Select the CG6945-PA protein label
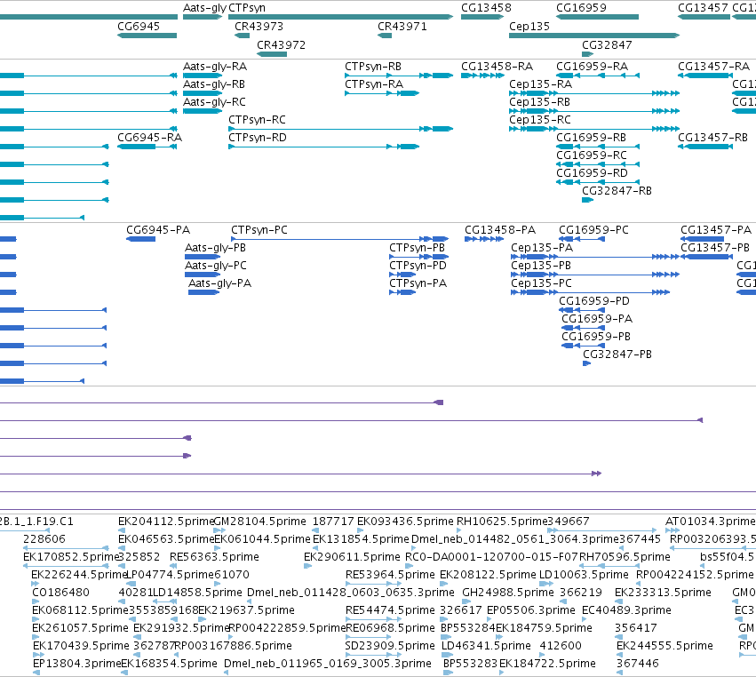The width and height of the screenshot is (756, 677). coord(158,230)
